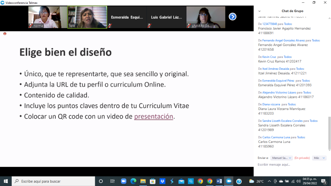This screenshot has height=186, width=331.
Task: Show hidden system tray icons
Action: click(269, 181)
